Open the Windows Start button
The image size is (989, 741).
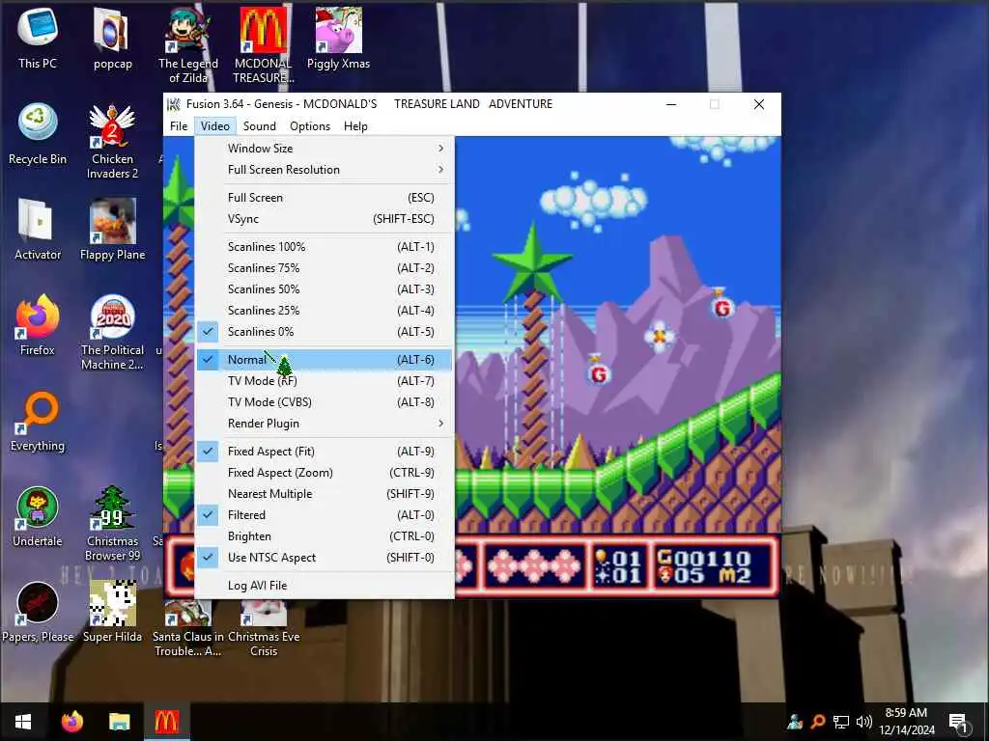coord(23,722)
